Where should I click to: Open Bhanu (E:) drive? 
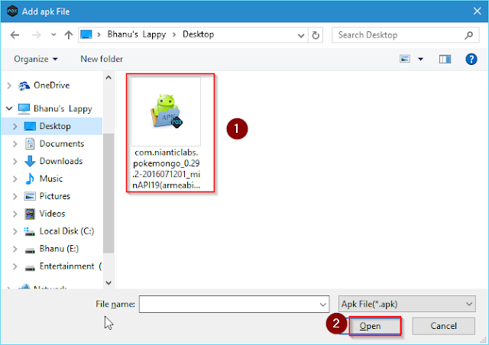59,248
